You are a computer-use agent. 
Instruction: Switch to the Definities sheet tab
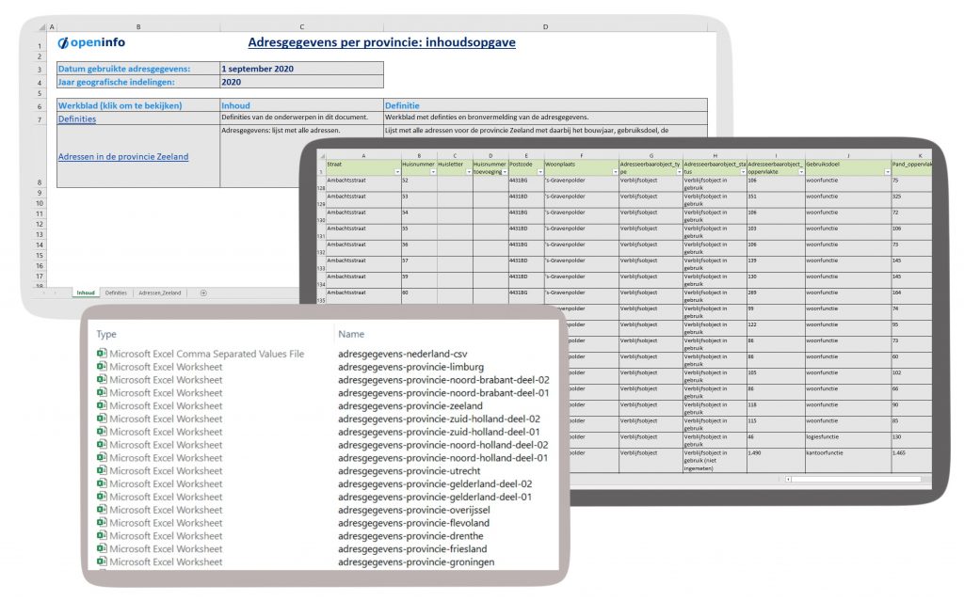[x=116, y=293]
